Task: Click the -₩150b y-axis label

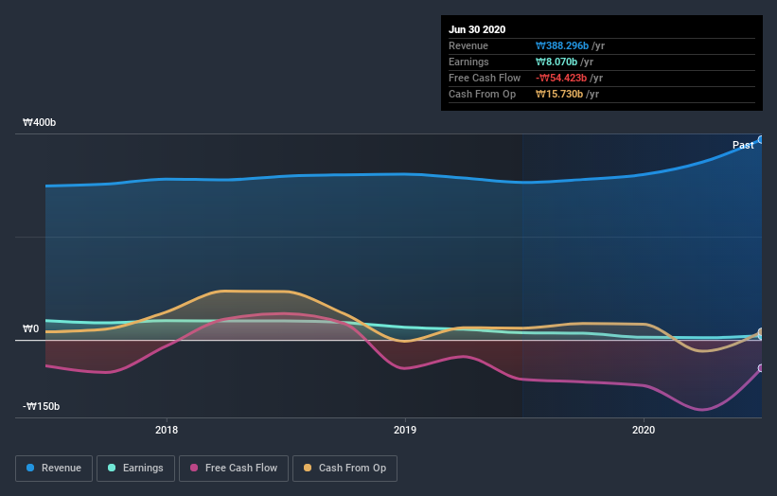Action: click(41, 406)
